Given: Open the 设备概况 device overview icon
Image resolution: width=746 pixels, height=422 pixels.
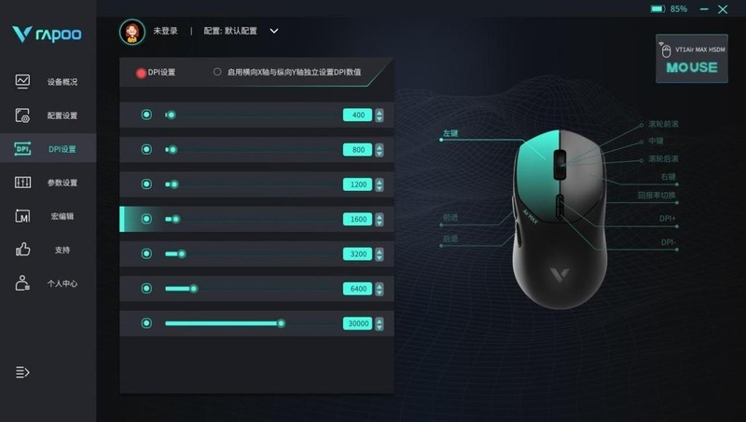Looking at the screenshot, I should pos(22,81).
